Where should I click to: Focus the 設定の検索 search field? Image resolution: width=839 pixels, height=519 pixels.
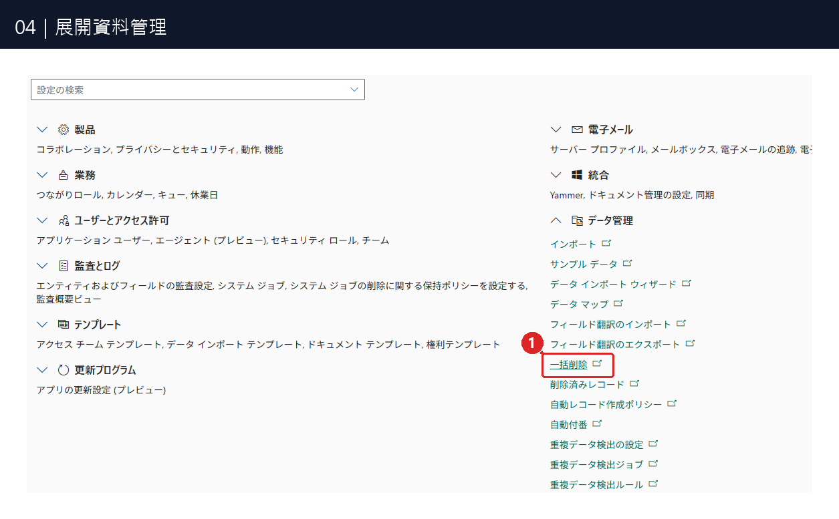[x=198, y=90]
